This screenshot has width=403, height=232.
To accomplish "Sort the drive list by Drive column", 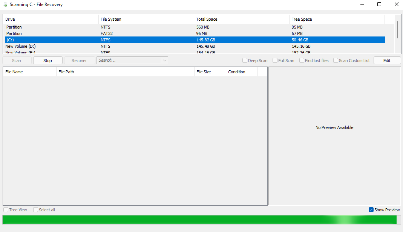I will [x=51, y=19].
